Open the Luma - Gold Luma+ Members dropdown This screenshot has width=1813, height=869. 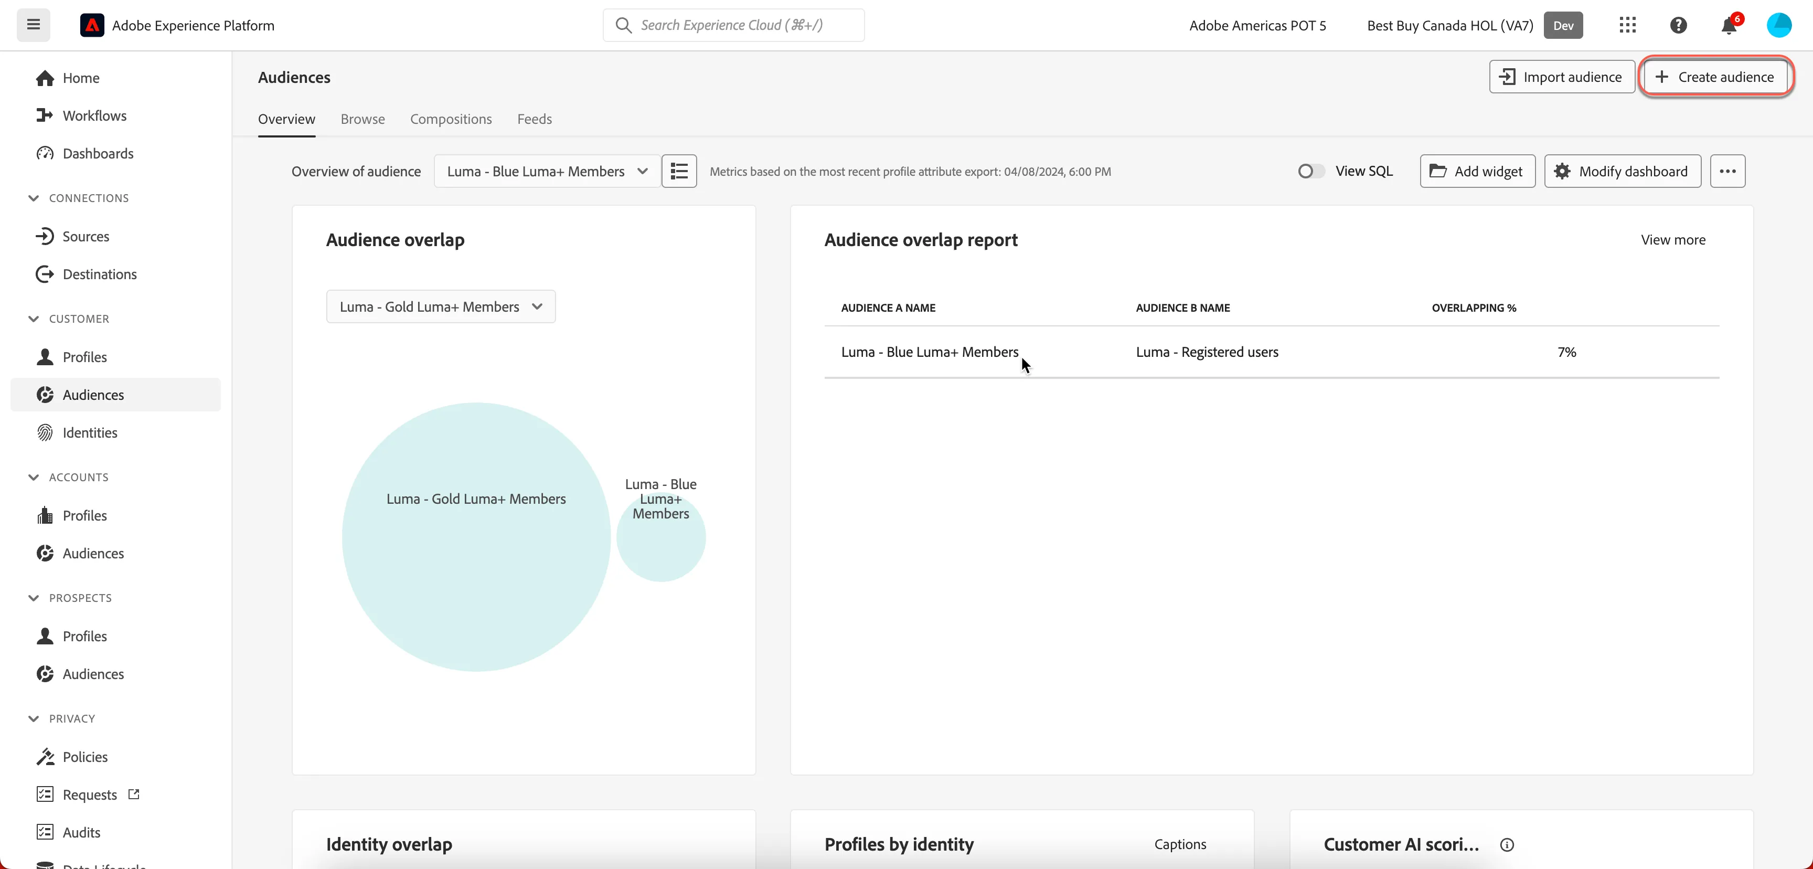(x=441, y=306)
